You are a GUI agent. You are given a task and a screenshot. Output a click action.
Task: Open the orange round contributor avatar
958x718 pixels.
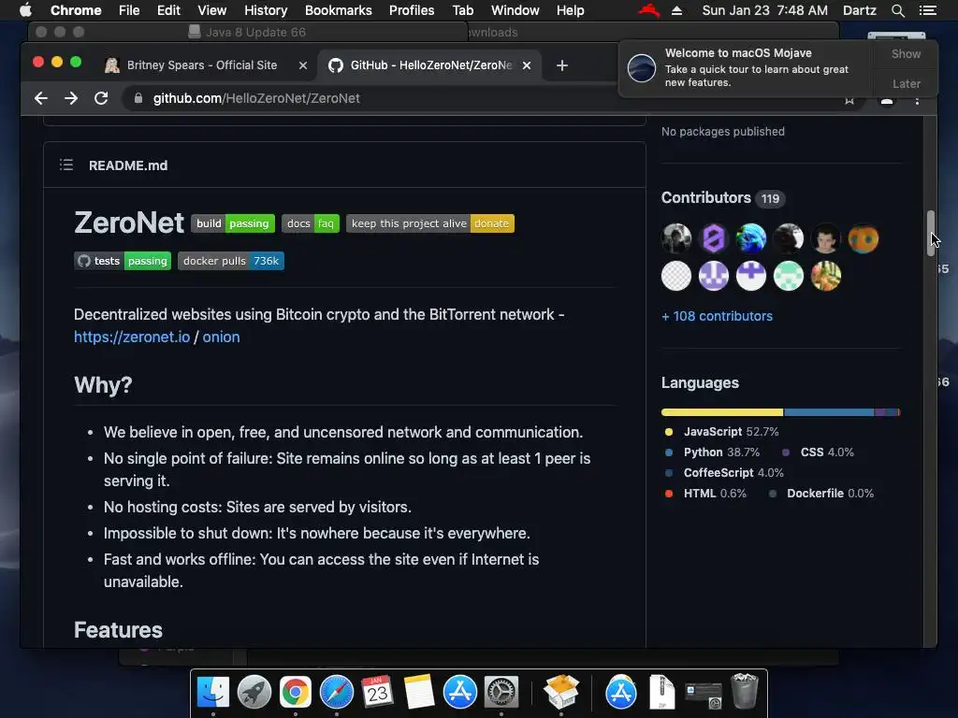864,238
